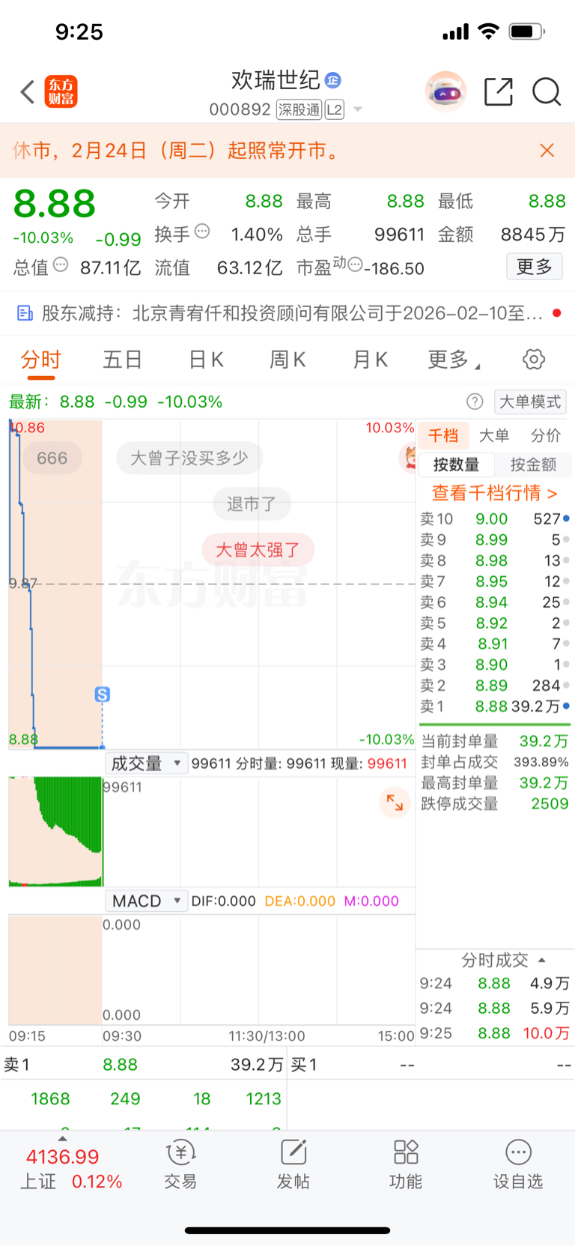The width and height of the screenshot is (575, 1246).
Task: Go back using the left arrow
Action: coord(28,92)
